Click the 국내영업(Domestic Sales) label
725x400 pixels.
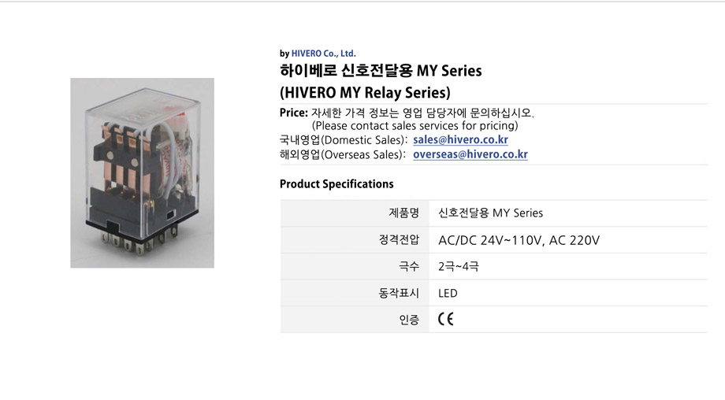coord(344,140)
